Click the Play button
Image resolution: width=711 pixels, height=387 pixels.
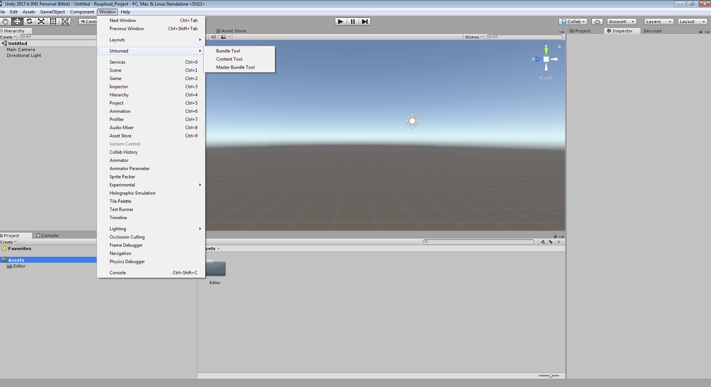click(340, 22)
